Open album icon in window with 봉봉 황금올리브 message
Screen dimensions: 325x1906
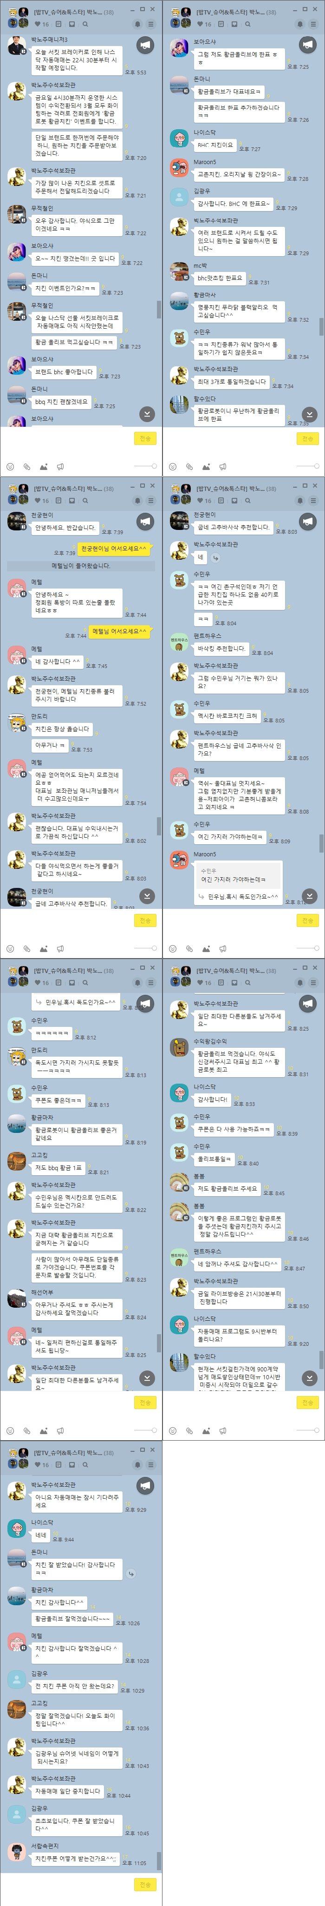[x=234, y=983]
